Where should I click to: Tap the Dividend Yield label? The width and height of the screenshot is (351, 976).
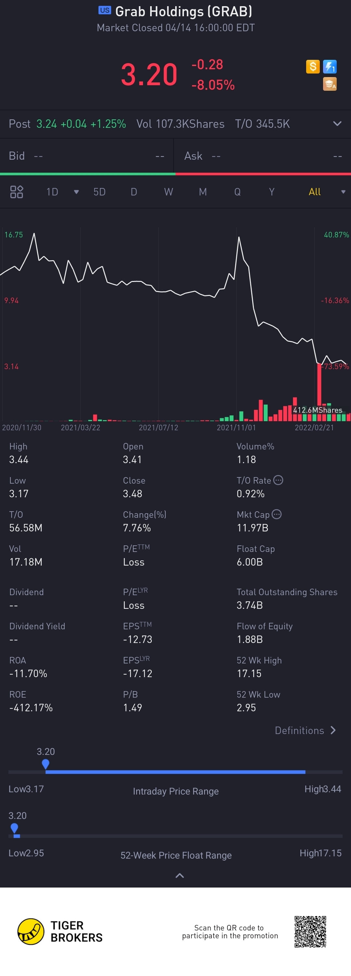pos(37,626)
